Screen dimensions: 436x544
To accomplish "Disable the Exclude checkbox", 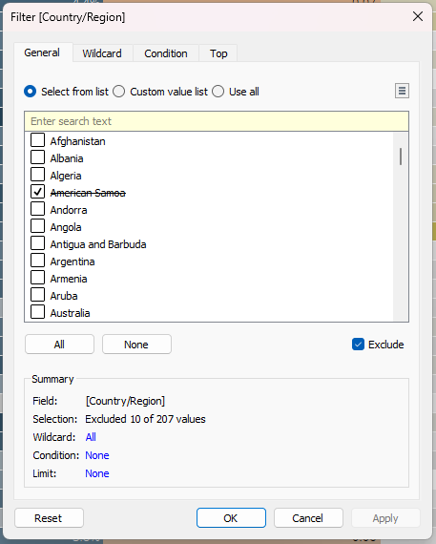I will [358, 345].
